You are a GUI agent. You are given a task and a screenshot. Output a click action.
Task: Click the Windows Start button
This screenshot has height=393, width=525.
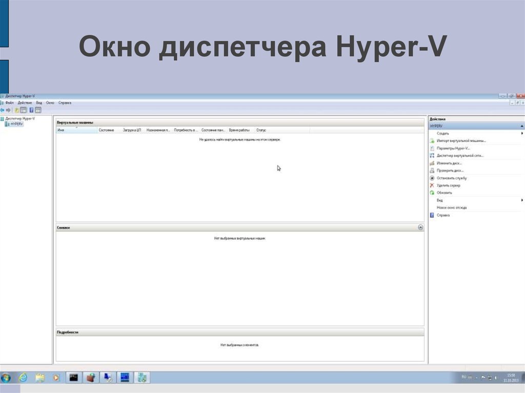tap(6, 378)
